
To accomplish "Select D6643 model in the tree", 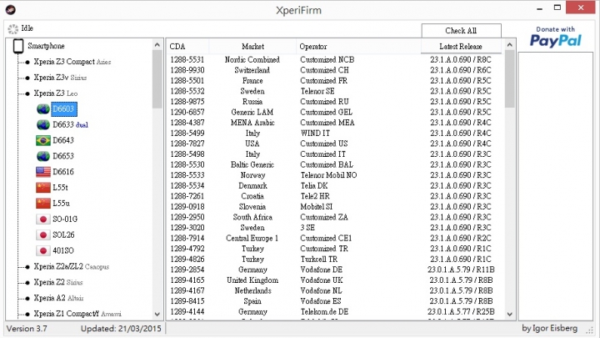I will point(63,141).
